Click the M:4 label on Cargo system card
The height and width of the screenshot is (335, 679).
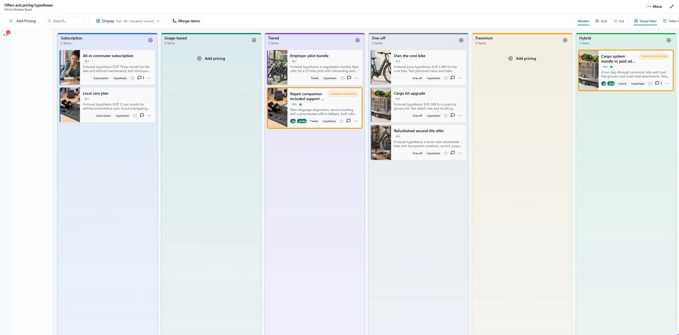[605, 67]
